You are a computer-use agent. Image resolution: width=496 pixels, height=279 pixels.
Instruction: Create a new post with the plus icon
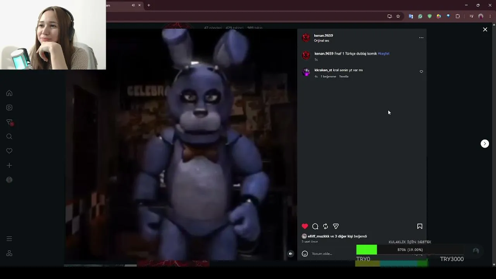coord(9,165)
